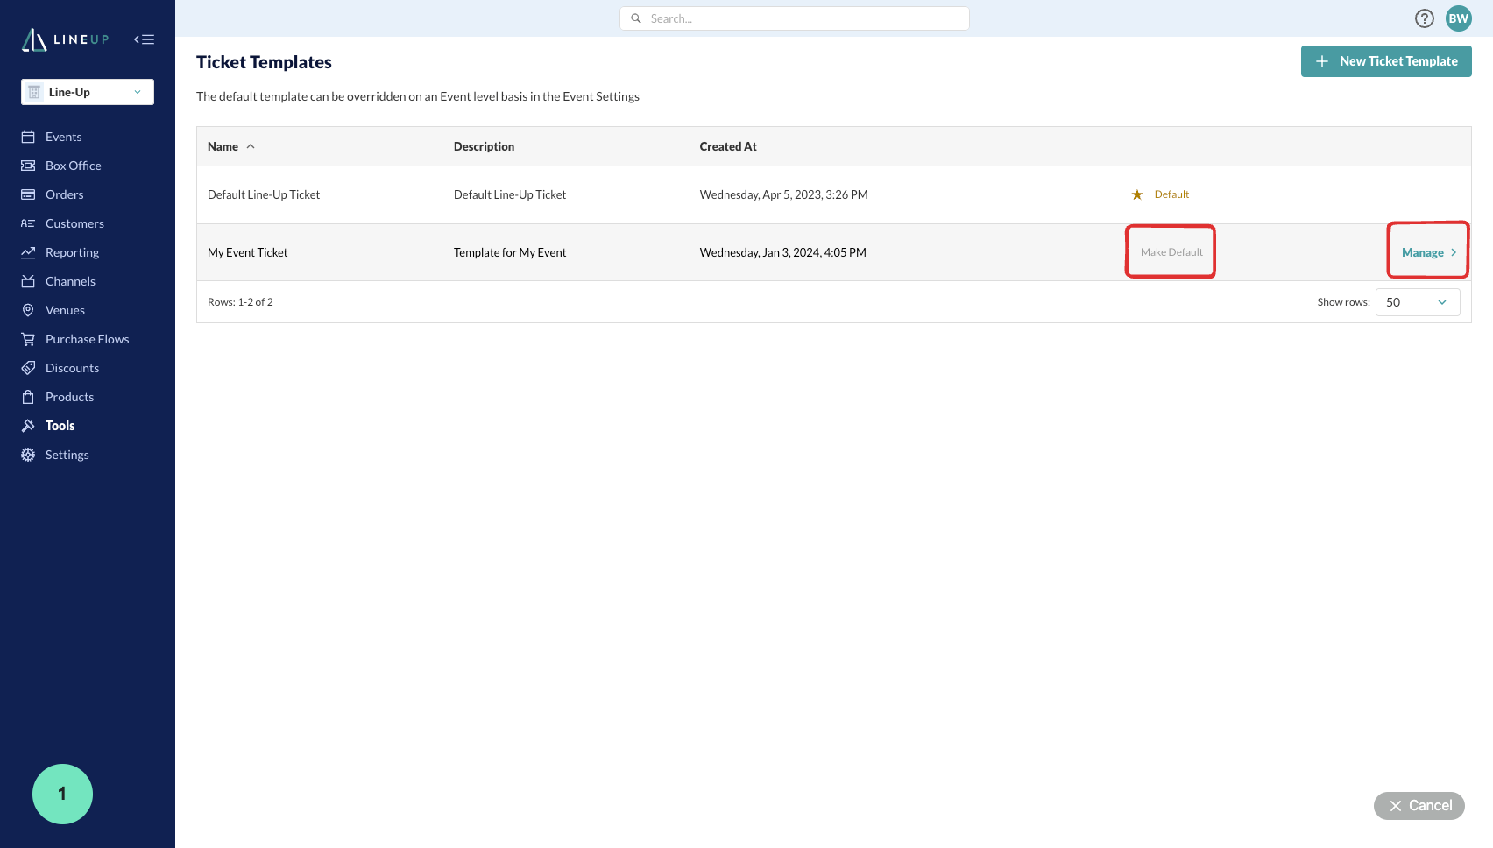
Task: Click 'Template for My Event' description
Action: (510, 252)
